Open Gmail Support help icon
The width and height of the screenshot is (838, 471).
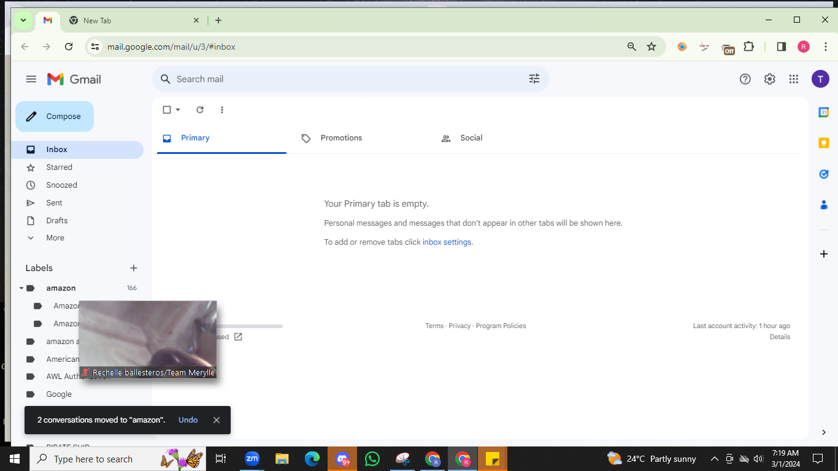[x=745, y=79]
